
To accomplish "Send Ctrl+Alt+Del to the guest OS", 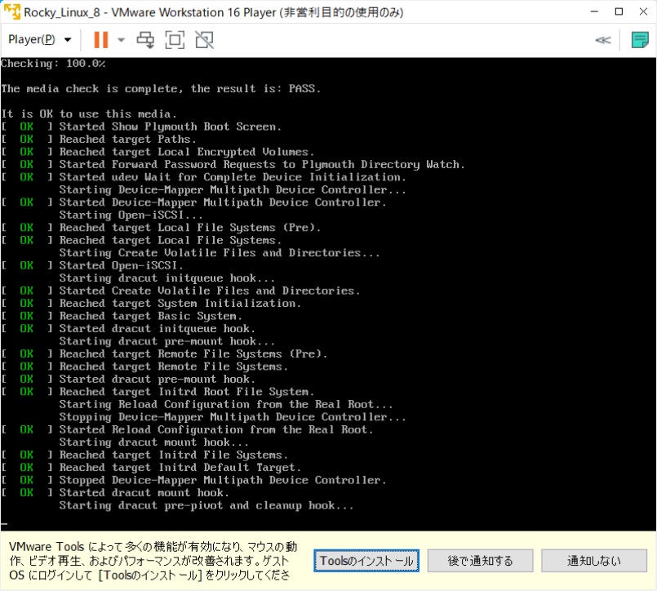I will [145, 39].
